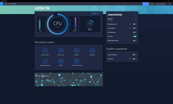
Task: Open the Nahimic audio tool
Action: (61, 61)
